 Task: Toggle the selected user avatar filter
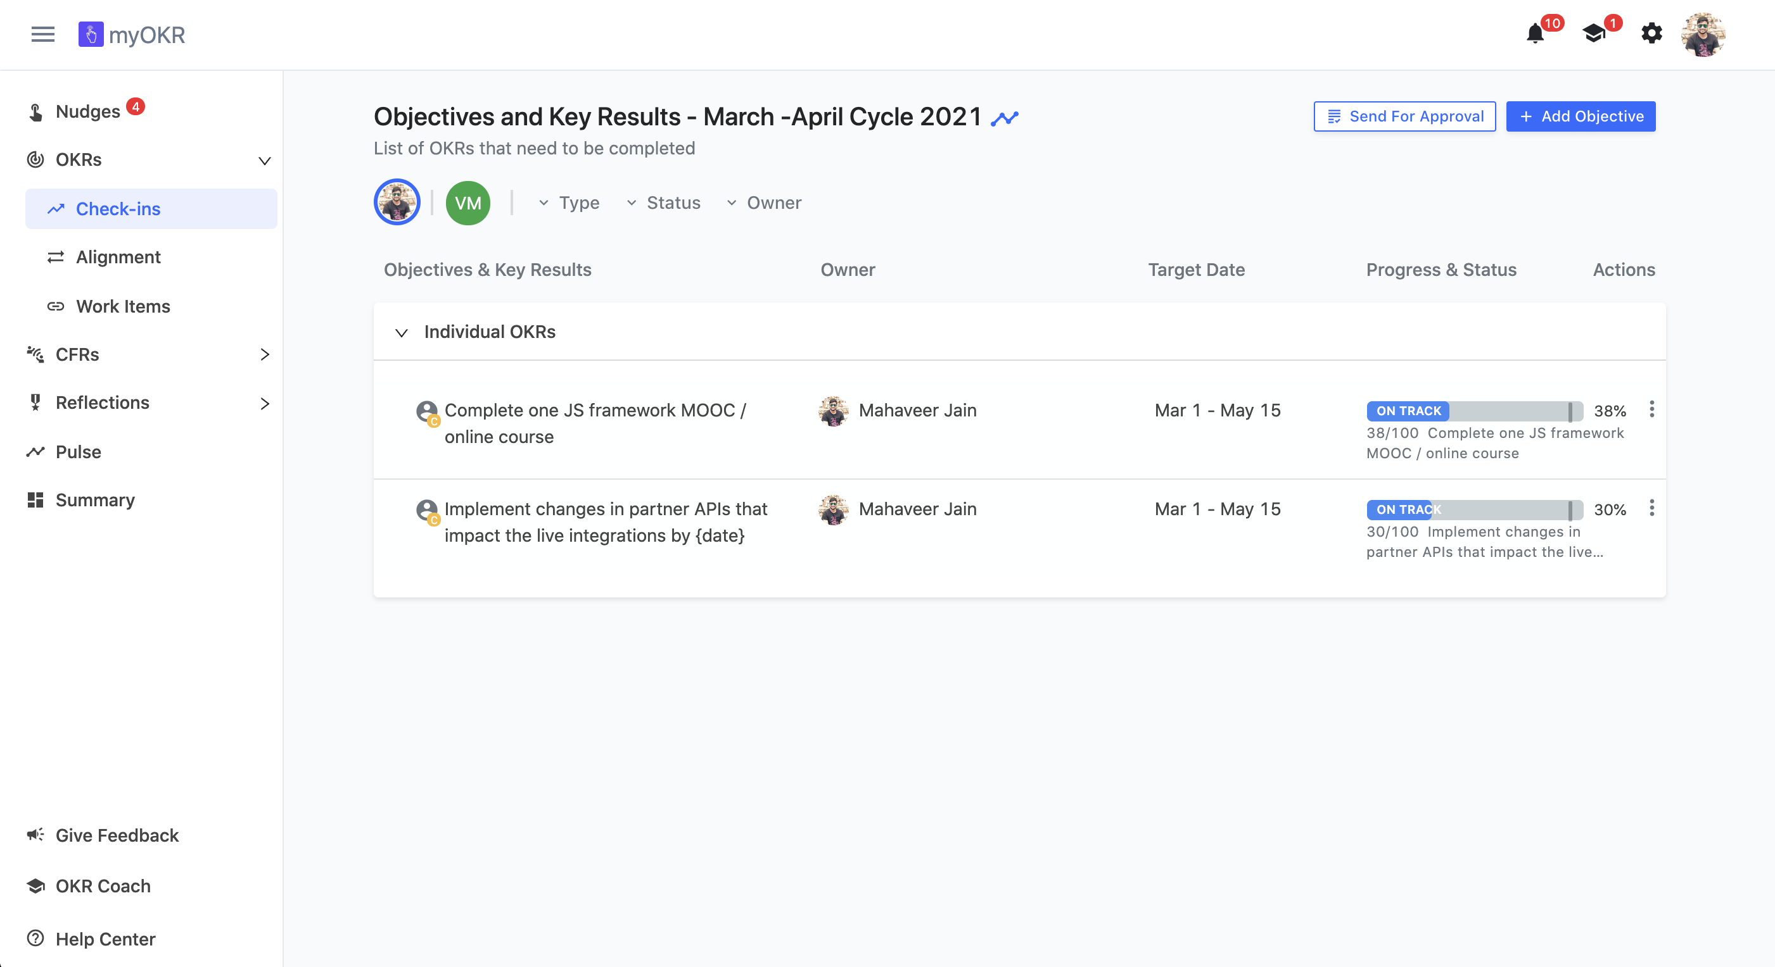[x=397, y=203]
